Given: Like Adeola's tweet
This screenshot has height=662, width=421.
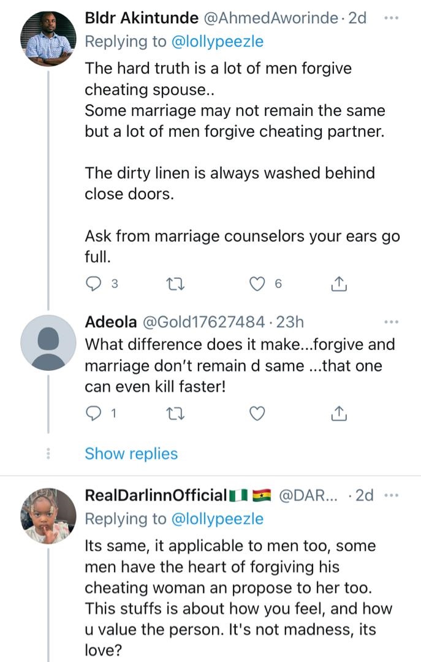Looking at the screenshot, I should pos(258,414).
